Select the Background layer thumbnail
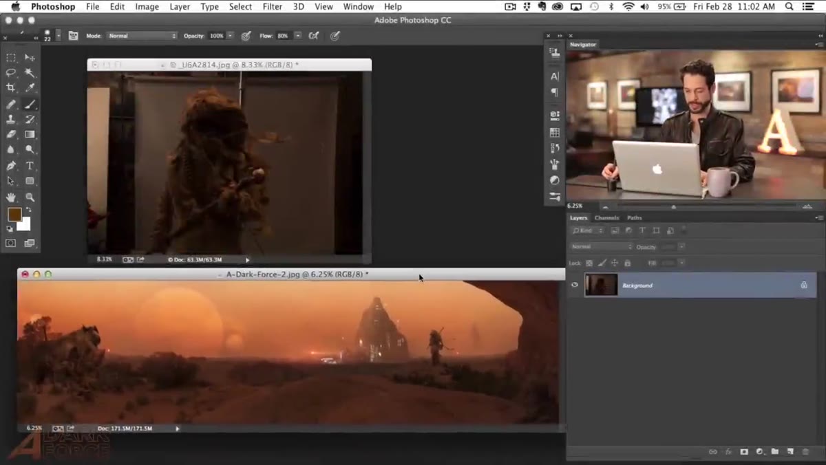826x465 pixels. click(x=601, y=285)
